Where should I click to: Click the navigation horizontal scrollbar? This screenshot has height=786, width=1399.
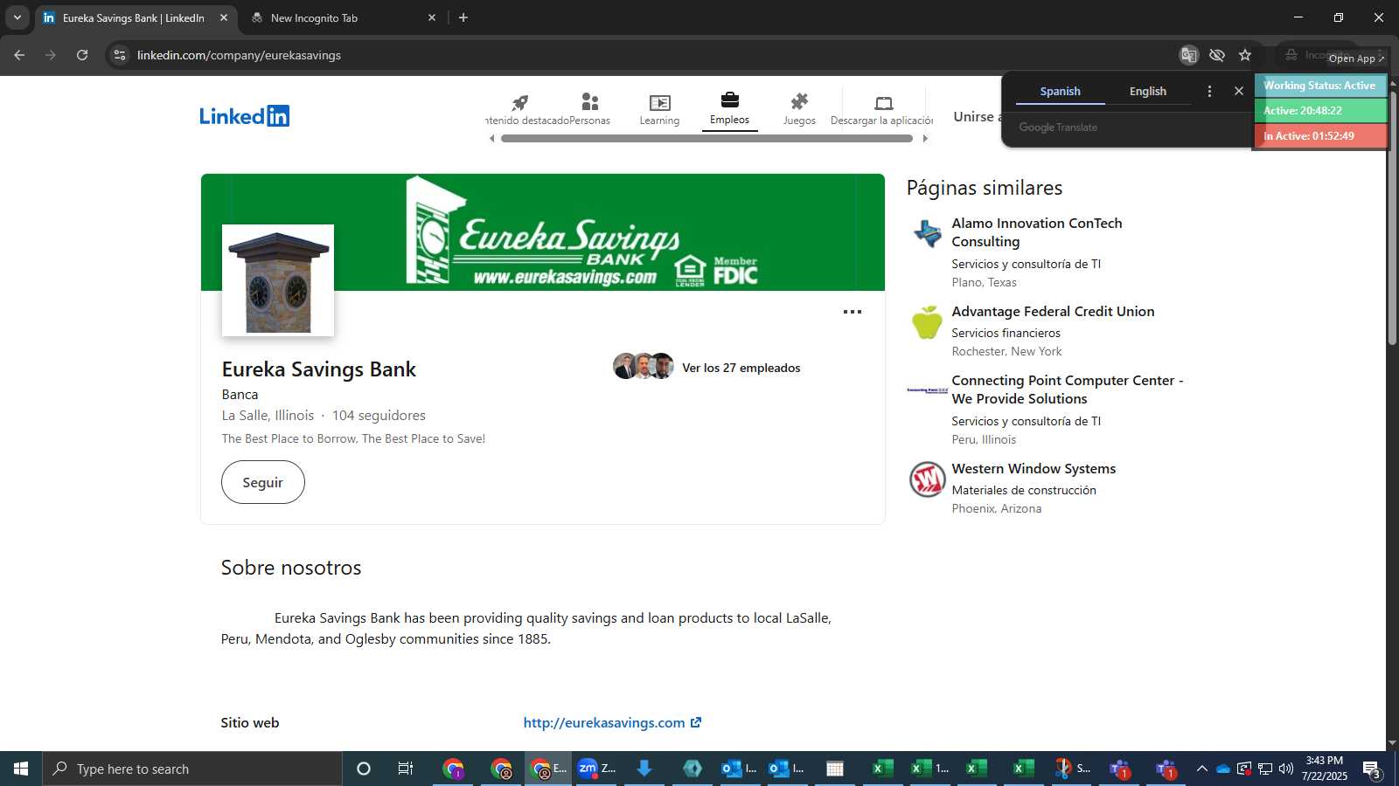click(x=707, y=138)
